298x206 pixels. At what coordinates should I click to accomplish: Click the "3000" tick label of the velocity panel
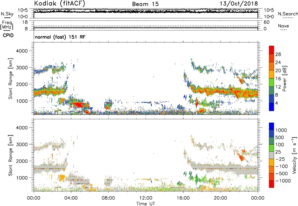[x=22, y=144]
